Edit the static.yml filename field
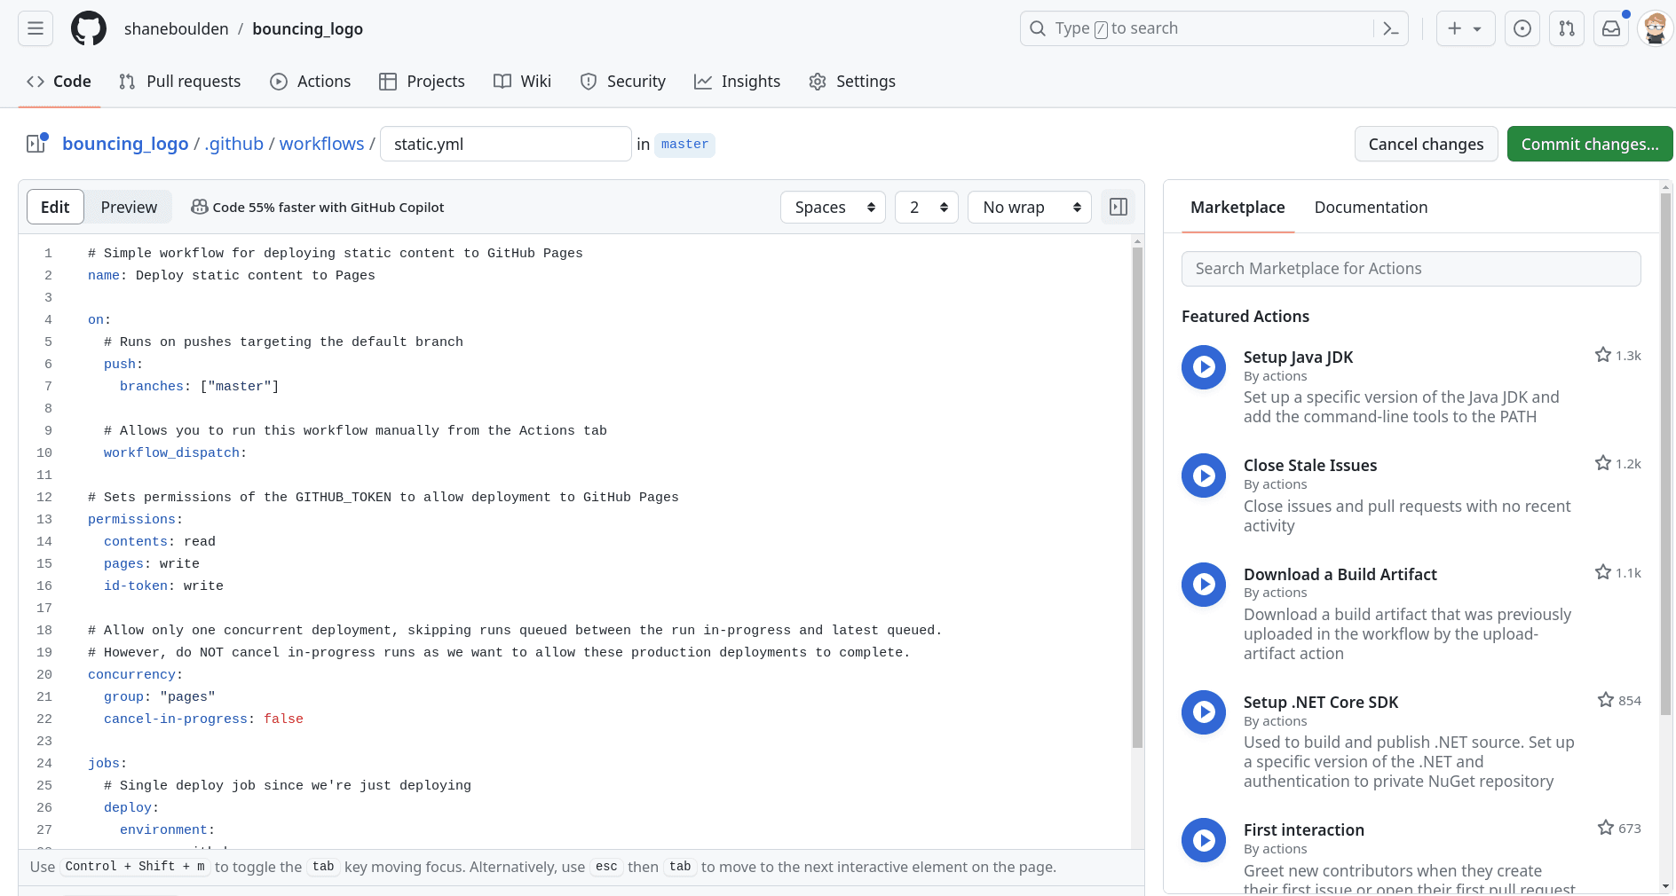 [x=506, y=144]
